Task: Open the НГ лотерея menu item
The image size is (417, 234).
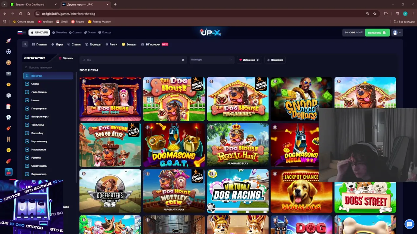Action: 154,44
